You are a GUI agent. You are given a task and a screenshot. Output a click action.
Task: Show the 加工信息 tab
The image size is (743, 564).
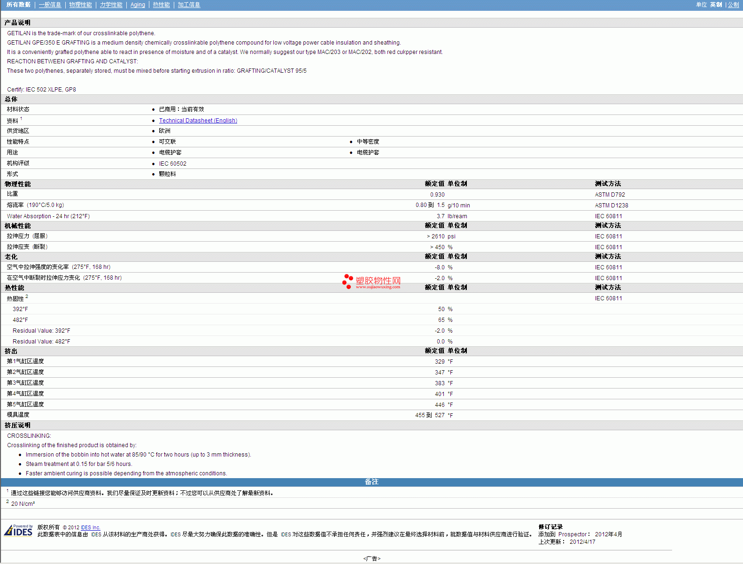coord(189,5)
